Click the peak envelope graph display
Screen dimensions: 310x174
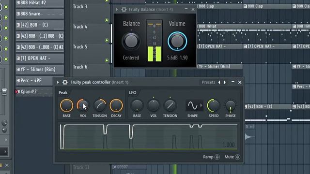[x=149, y=136]
